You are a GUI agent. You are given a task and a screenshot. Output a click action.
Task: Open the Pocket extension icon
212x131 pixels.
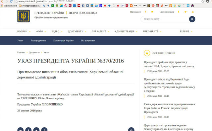click(x=208, y=1)
